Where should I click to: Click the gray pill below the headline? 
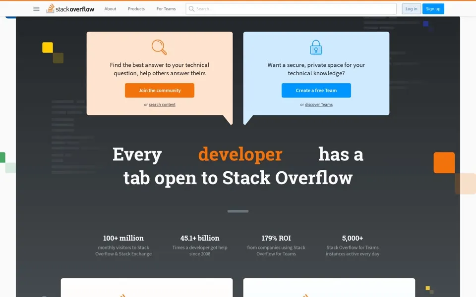(x=238, y=211)
